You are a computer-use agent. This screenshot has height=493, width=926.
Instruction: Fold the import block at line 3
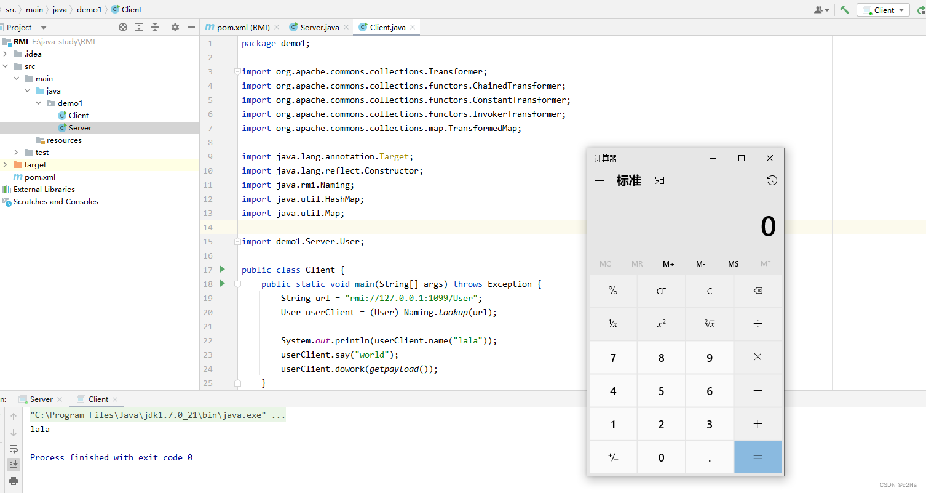(238, 72)
